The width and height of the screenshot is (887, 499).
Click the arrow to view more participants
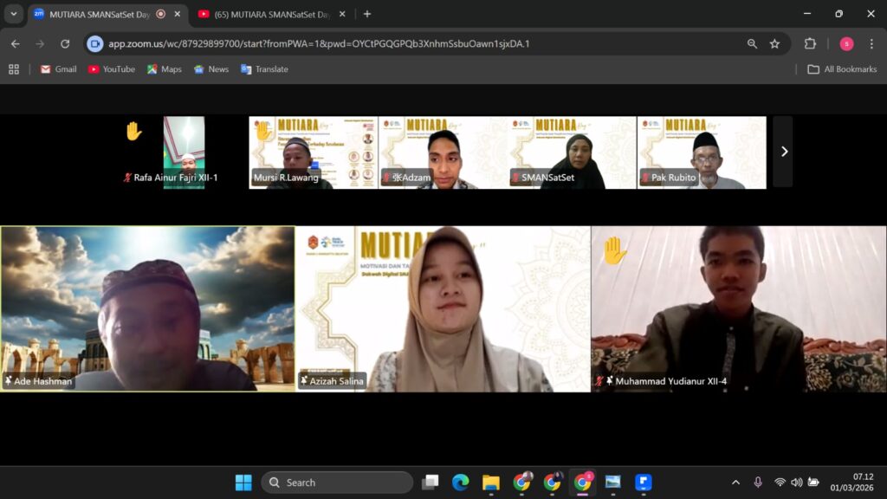pyautogui.click(x=784, y=151)
